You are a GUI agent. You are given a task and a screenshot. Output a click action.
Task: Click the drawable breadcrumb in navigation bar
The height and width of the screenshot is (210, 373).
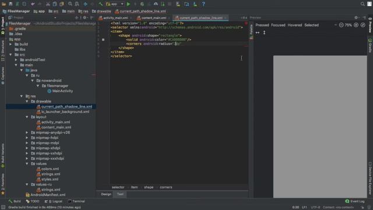tap(101, 11)
